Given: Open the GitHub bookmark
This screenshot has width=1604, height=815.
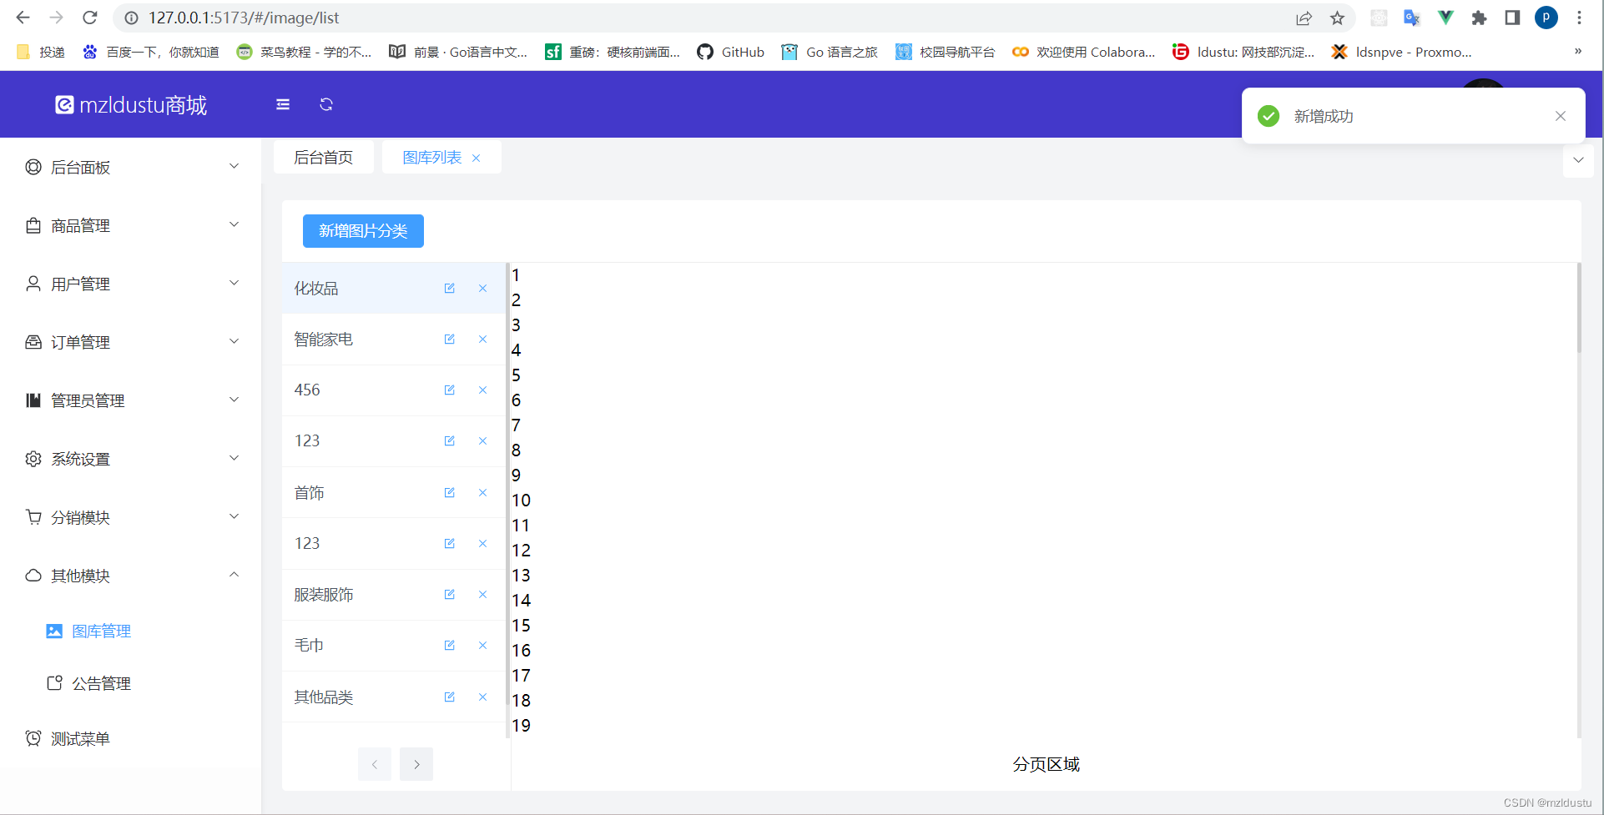Looking at the screenshot, I should coord(730,52).
